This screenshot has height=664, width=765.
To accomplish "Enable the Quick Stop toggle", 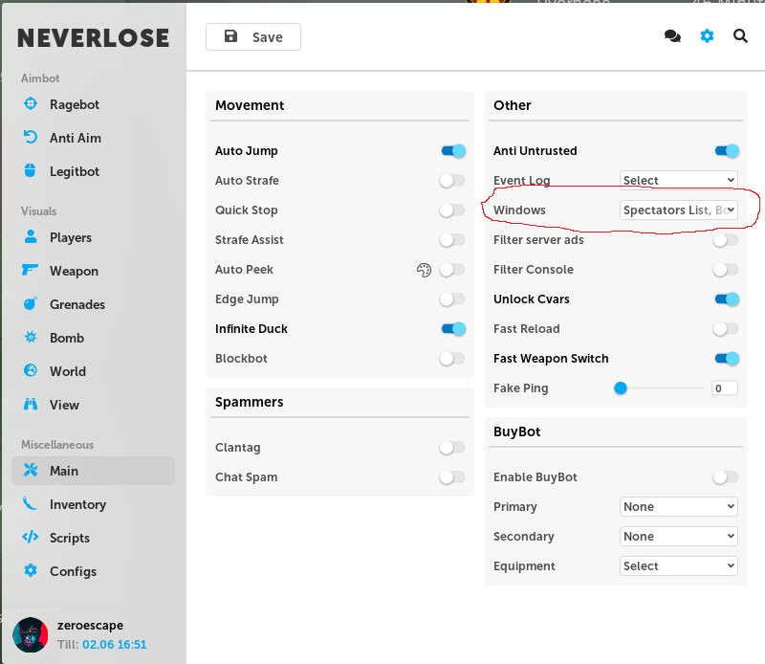I will pyautogui.click(x=451, y=210).
